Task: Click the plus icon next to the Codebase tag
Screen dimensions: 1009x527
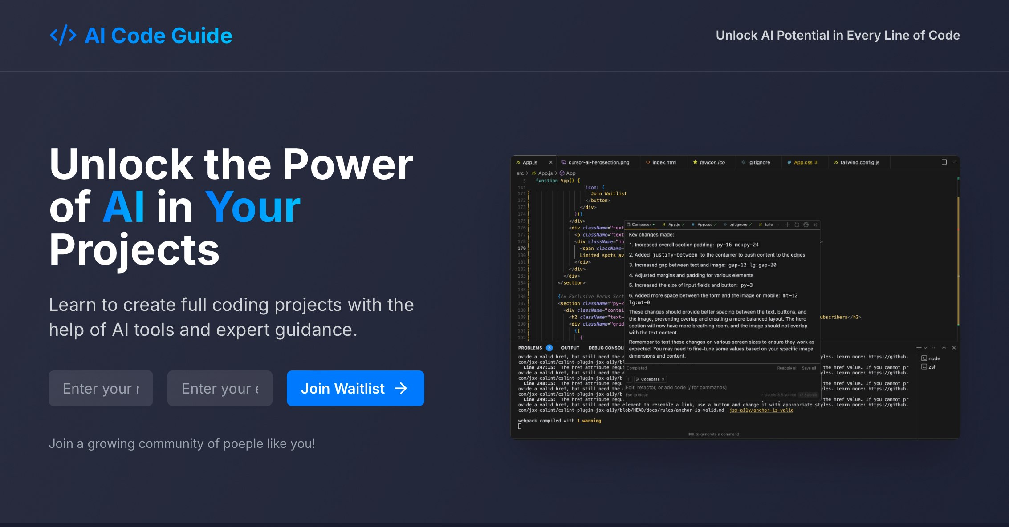Action: point(629,379)
